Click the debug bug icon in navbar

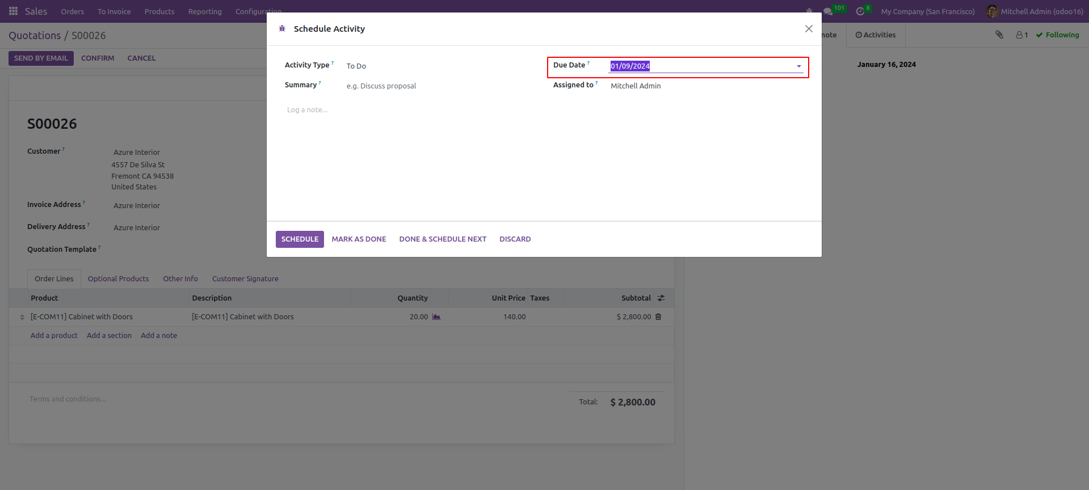tap(809, 11)
